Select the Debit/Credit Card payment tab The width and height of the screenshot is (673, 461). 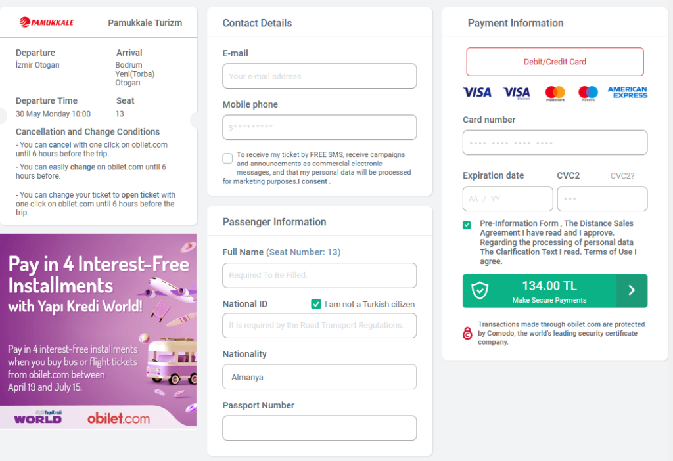coord(555,61)
